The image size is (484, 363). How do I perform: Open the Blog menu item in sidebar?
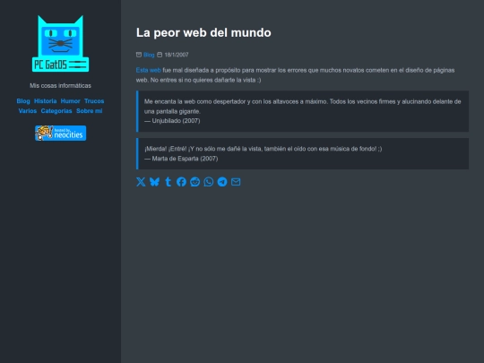(x=23, y=101)
